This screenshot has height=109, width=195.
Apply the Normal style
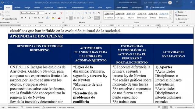point(109,15)
